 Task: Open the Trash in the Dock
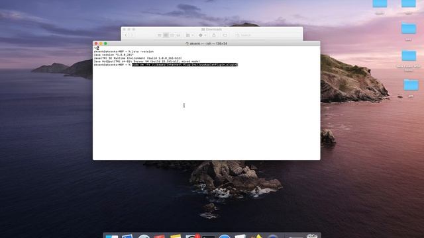pyautogui.click(x=312, y=236)
